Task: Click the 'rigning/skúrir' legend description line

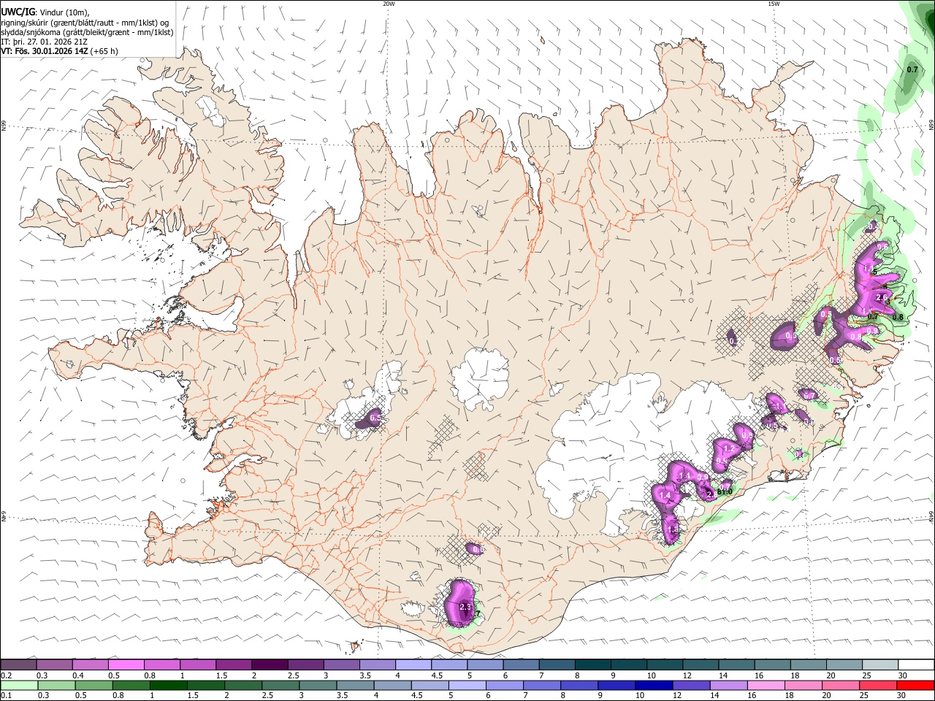Action: pos(85,23)
